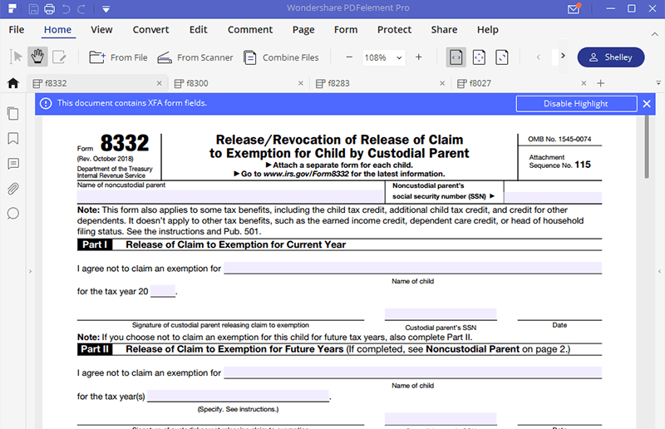
Task: Open the Search panel in sidebar
Action: (x=12, y=214)
